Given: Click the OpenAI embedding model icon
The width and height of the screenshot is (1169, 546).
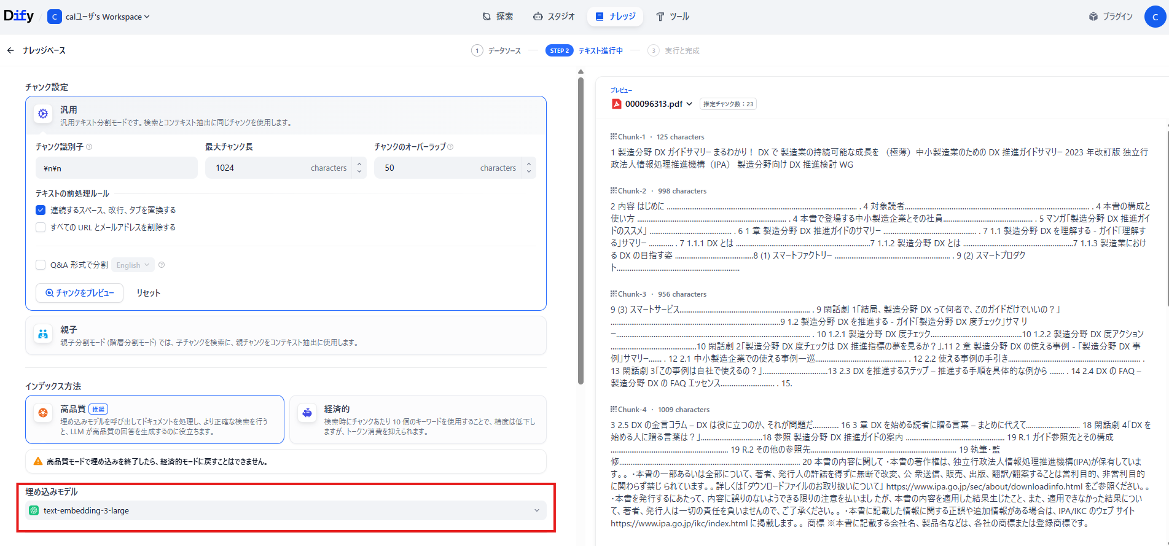Looking at the screenshot, I should tap(34, 510).
